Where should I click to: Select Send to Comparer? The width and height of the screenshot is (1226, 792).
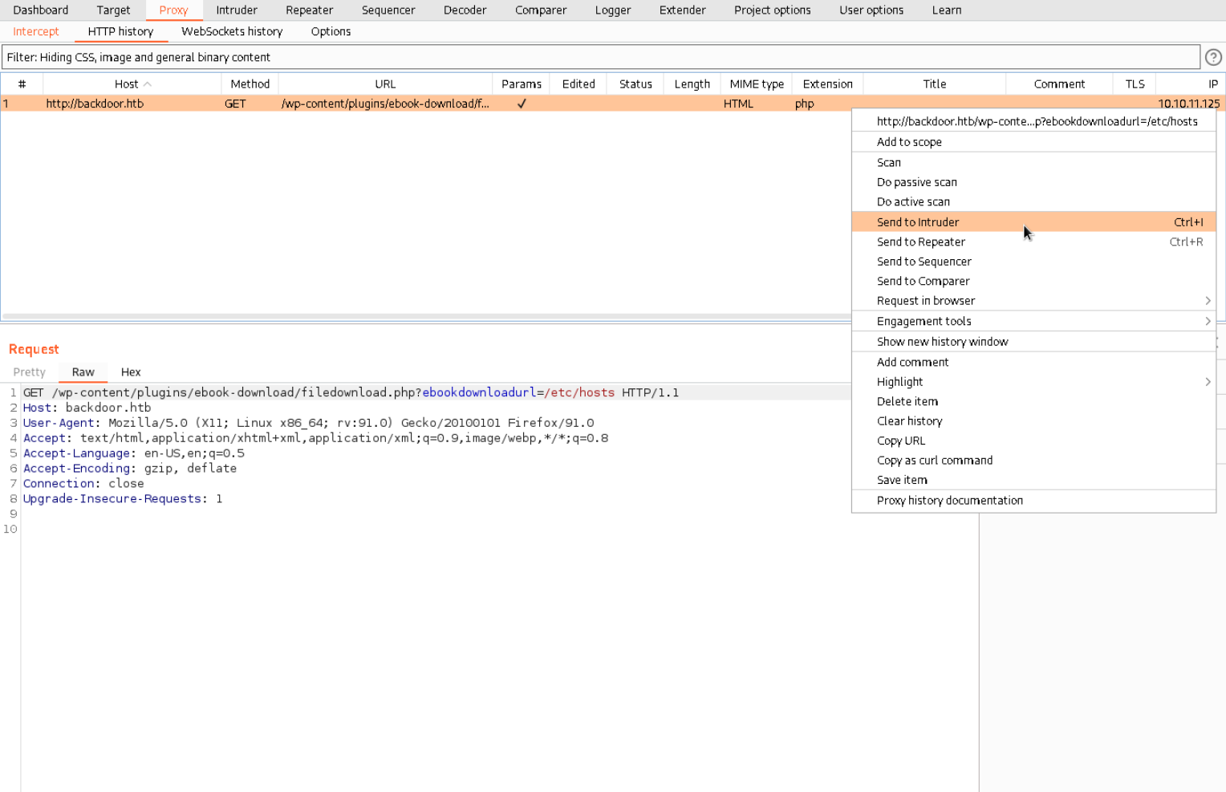coord(1033,281)
